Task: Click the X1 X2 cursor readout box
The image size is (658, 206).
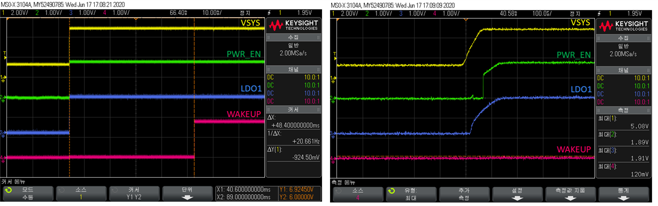Action: [245, 193]
